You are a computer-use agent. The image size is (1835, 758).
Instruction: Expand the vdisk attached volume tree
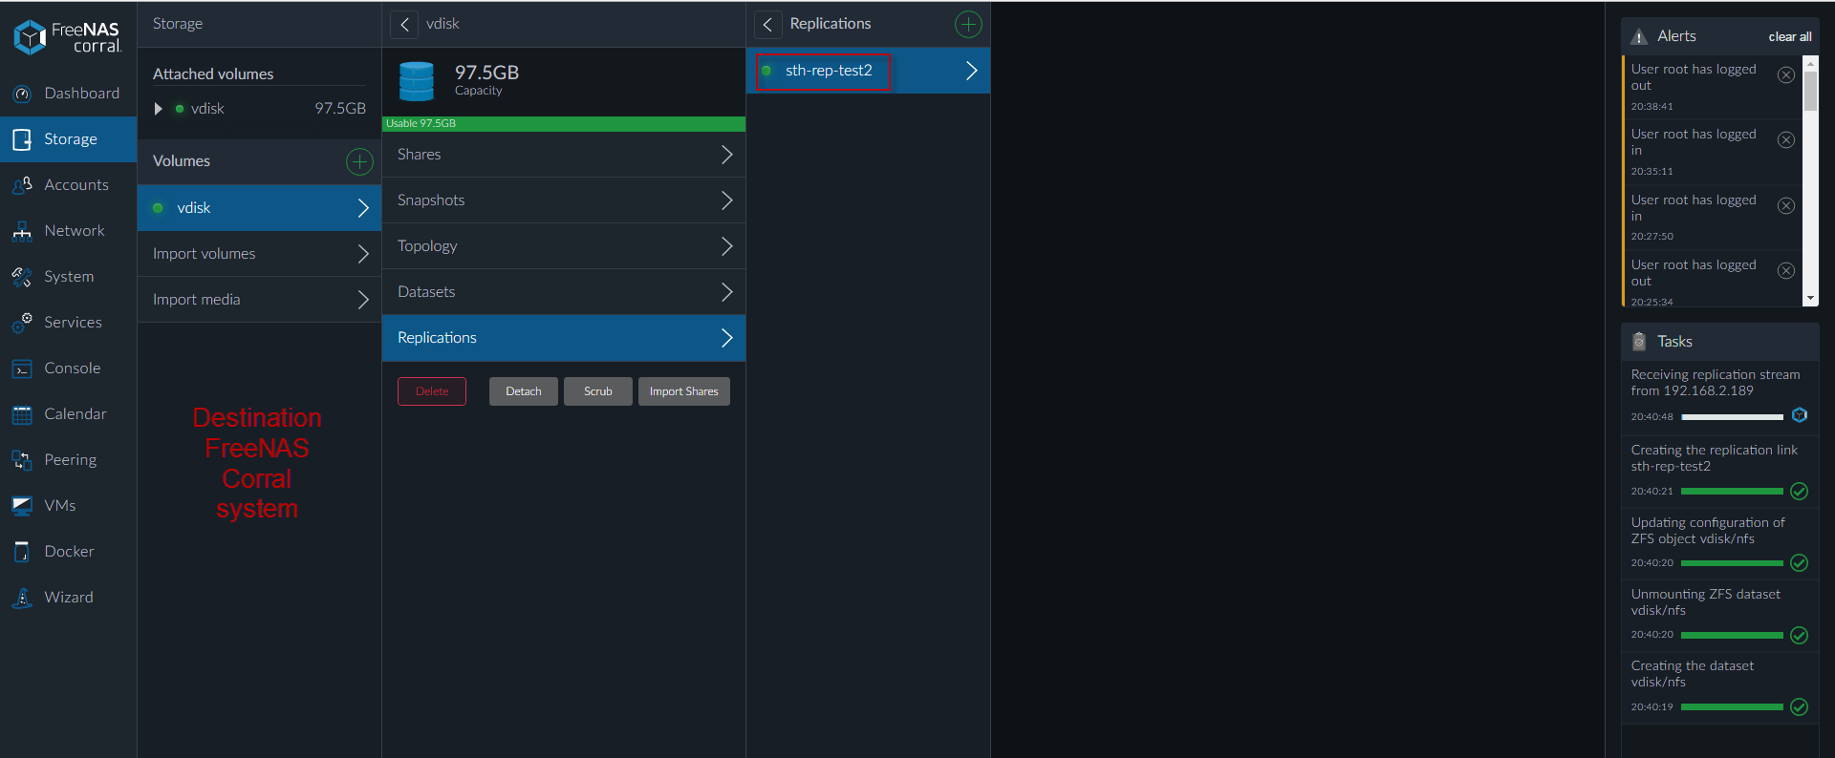(x=159, y=109)
